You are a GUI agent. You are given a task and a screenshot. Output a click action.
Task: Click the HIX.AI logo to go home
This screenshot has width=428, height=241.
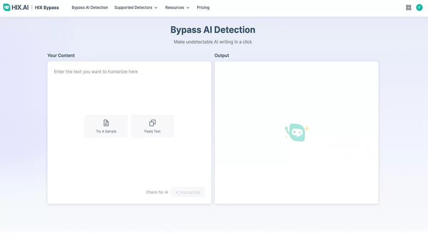tap(16, 7)
